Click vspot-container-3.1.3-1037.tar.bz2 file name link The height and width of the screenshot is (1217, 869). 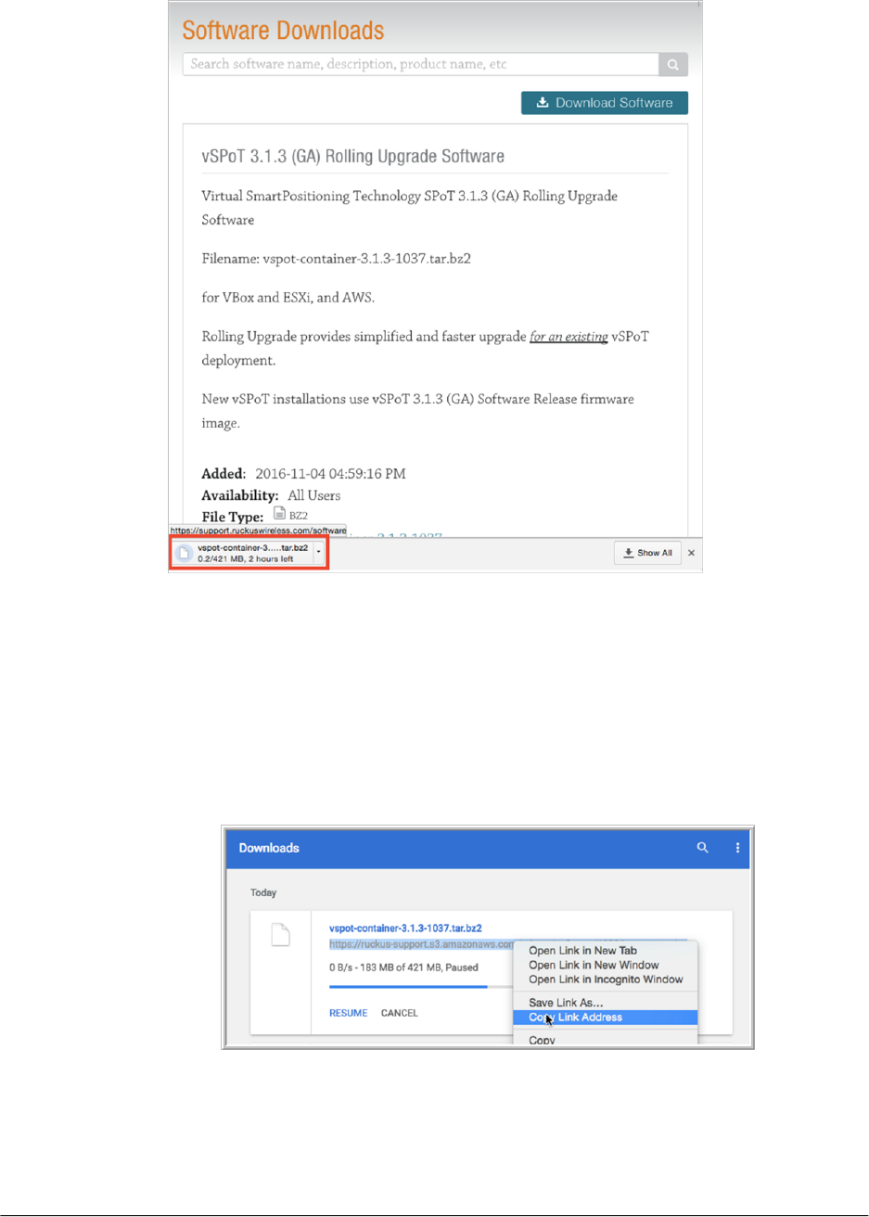405,928
